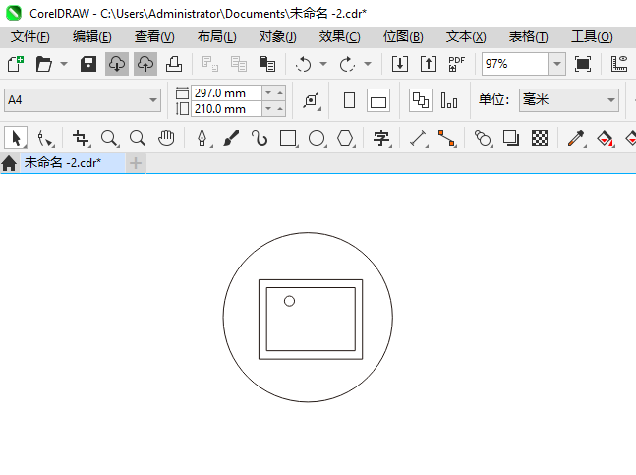This screenshot has width=636, height=475.
Task: Set portrait page orientation
Action: coord(349,100)
